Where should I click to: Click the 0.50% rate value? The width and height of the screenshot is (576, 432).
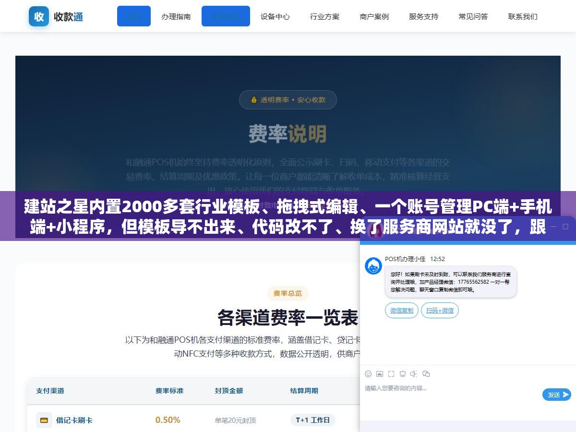tap(168, 420)
